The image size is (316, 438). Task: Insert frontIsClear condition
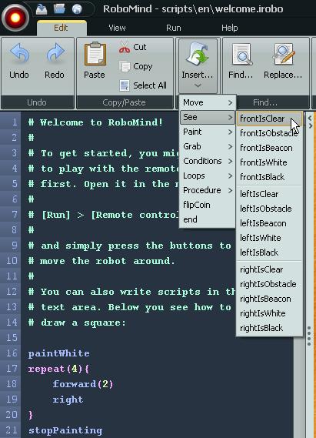click(269, 119)
